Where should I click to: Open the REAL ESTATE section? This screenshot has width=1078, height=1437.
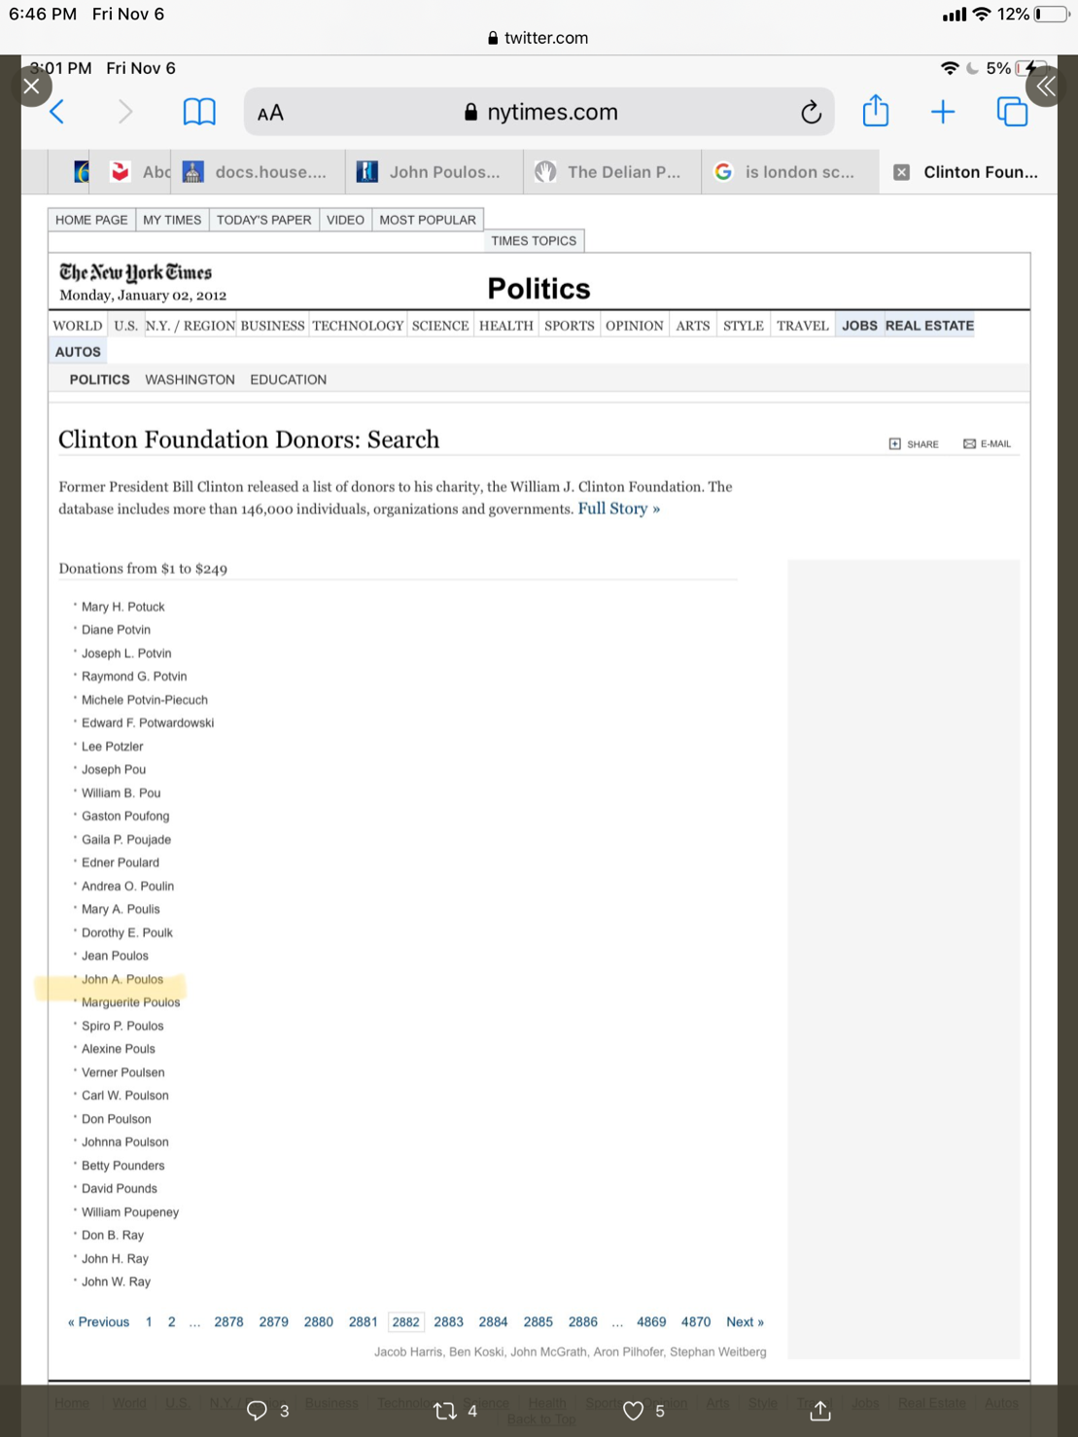click(929, 326)
